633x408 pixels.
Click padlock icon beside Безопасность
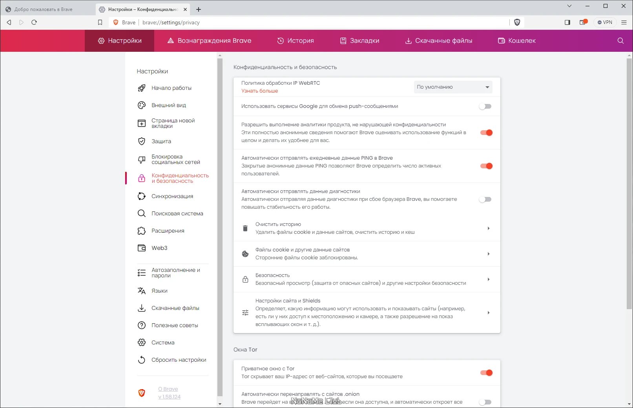pos(245,279)
